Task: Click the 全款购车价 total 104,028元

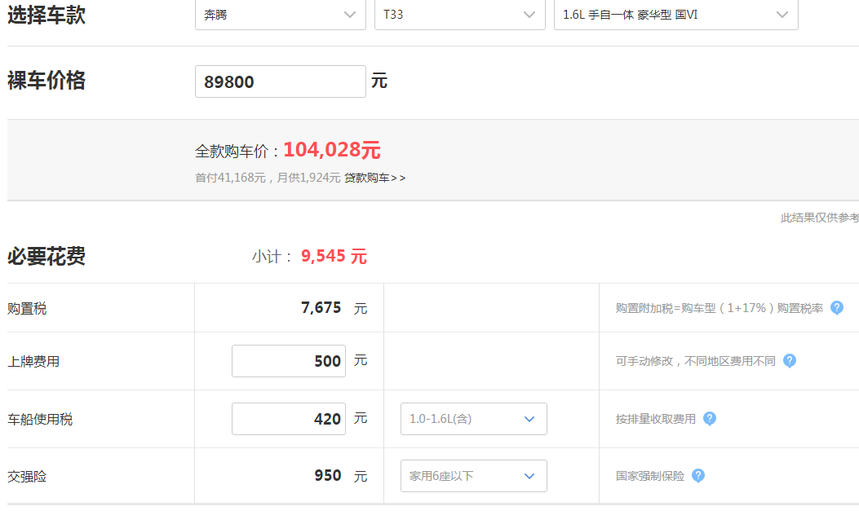Action: tap(332, 150)
